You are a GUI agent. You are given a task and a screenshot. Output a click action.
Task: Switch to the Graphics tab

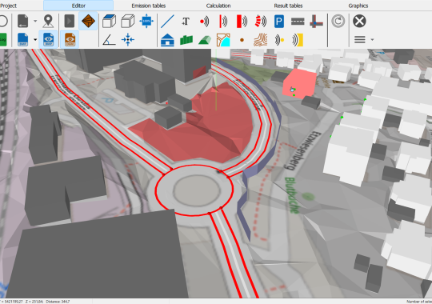(358, 6)
